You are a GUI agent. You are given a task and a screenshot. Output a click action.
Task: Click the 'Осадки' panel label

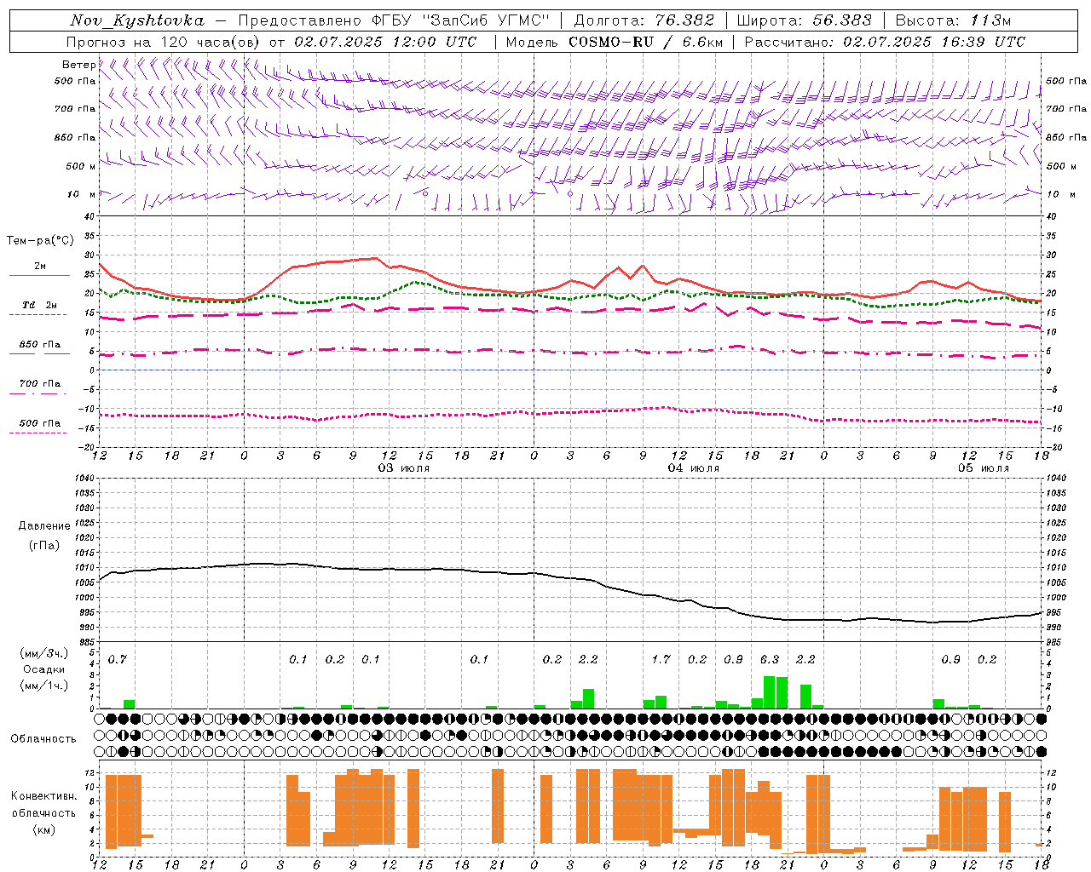point(43,669)
